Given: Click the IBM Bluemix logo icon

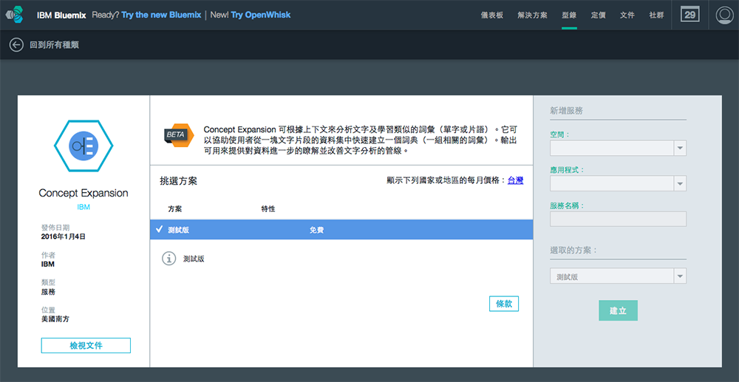Looking at the screenshot, I should pyautogui.click(x=14, y=15).
